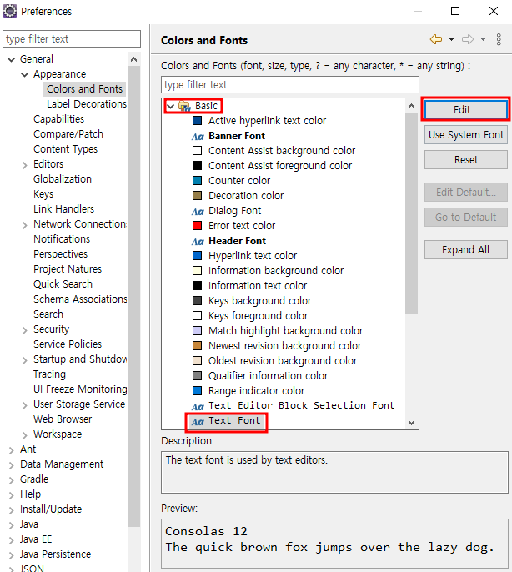
Task: Select Information text color item
Action: pos(258,286)
